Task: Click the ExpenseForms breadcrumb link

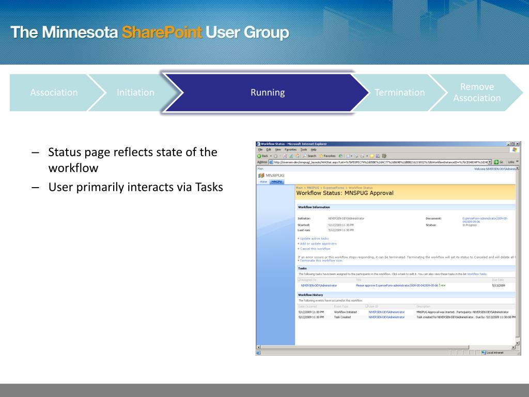Action: 334,187
